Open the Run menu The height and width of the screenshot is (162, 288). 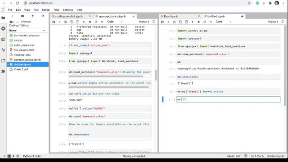click(36, 10)
